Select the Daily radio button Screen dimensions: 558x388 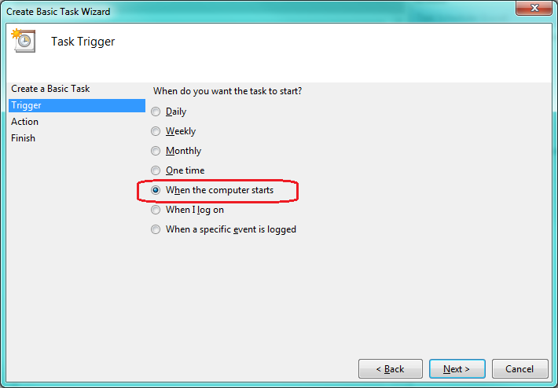(x=156, y=112)
